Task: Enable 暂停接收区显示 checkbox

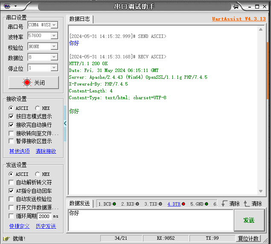Action: coord(11,141)
